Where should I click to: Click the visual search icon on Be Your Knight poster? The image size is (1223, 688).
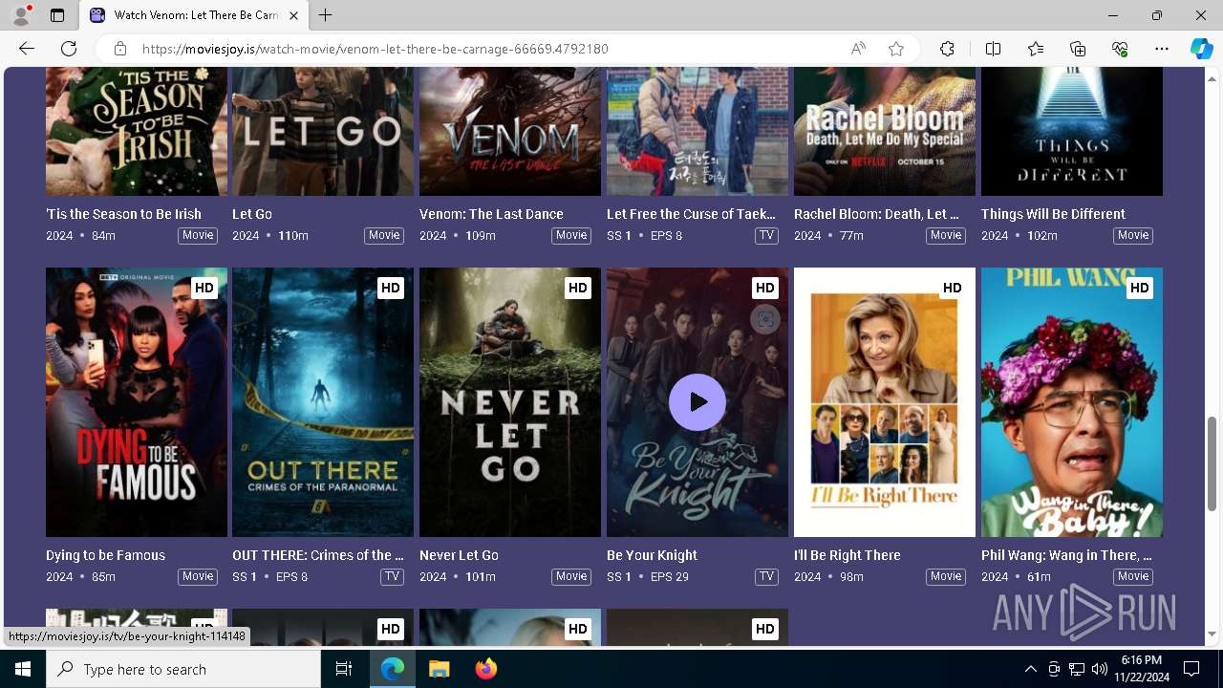(764, 319)
